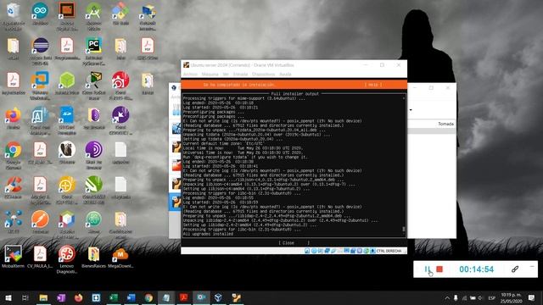Show hidden system tray icons chevron
This screenshot has width=543, height=305.
pos(447,297)
